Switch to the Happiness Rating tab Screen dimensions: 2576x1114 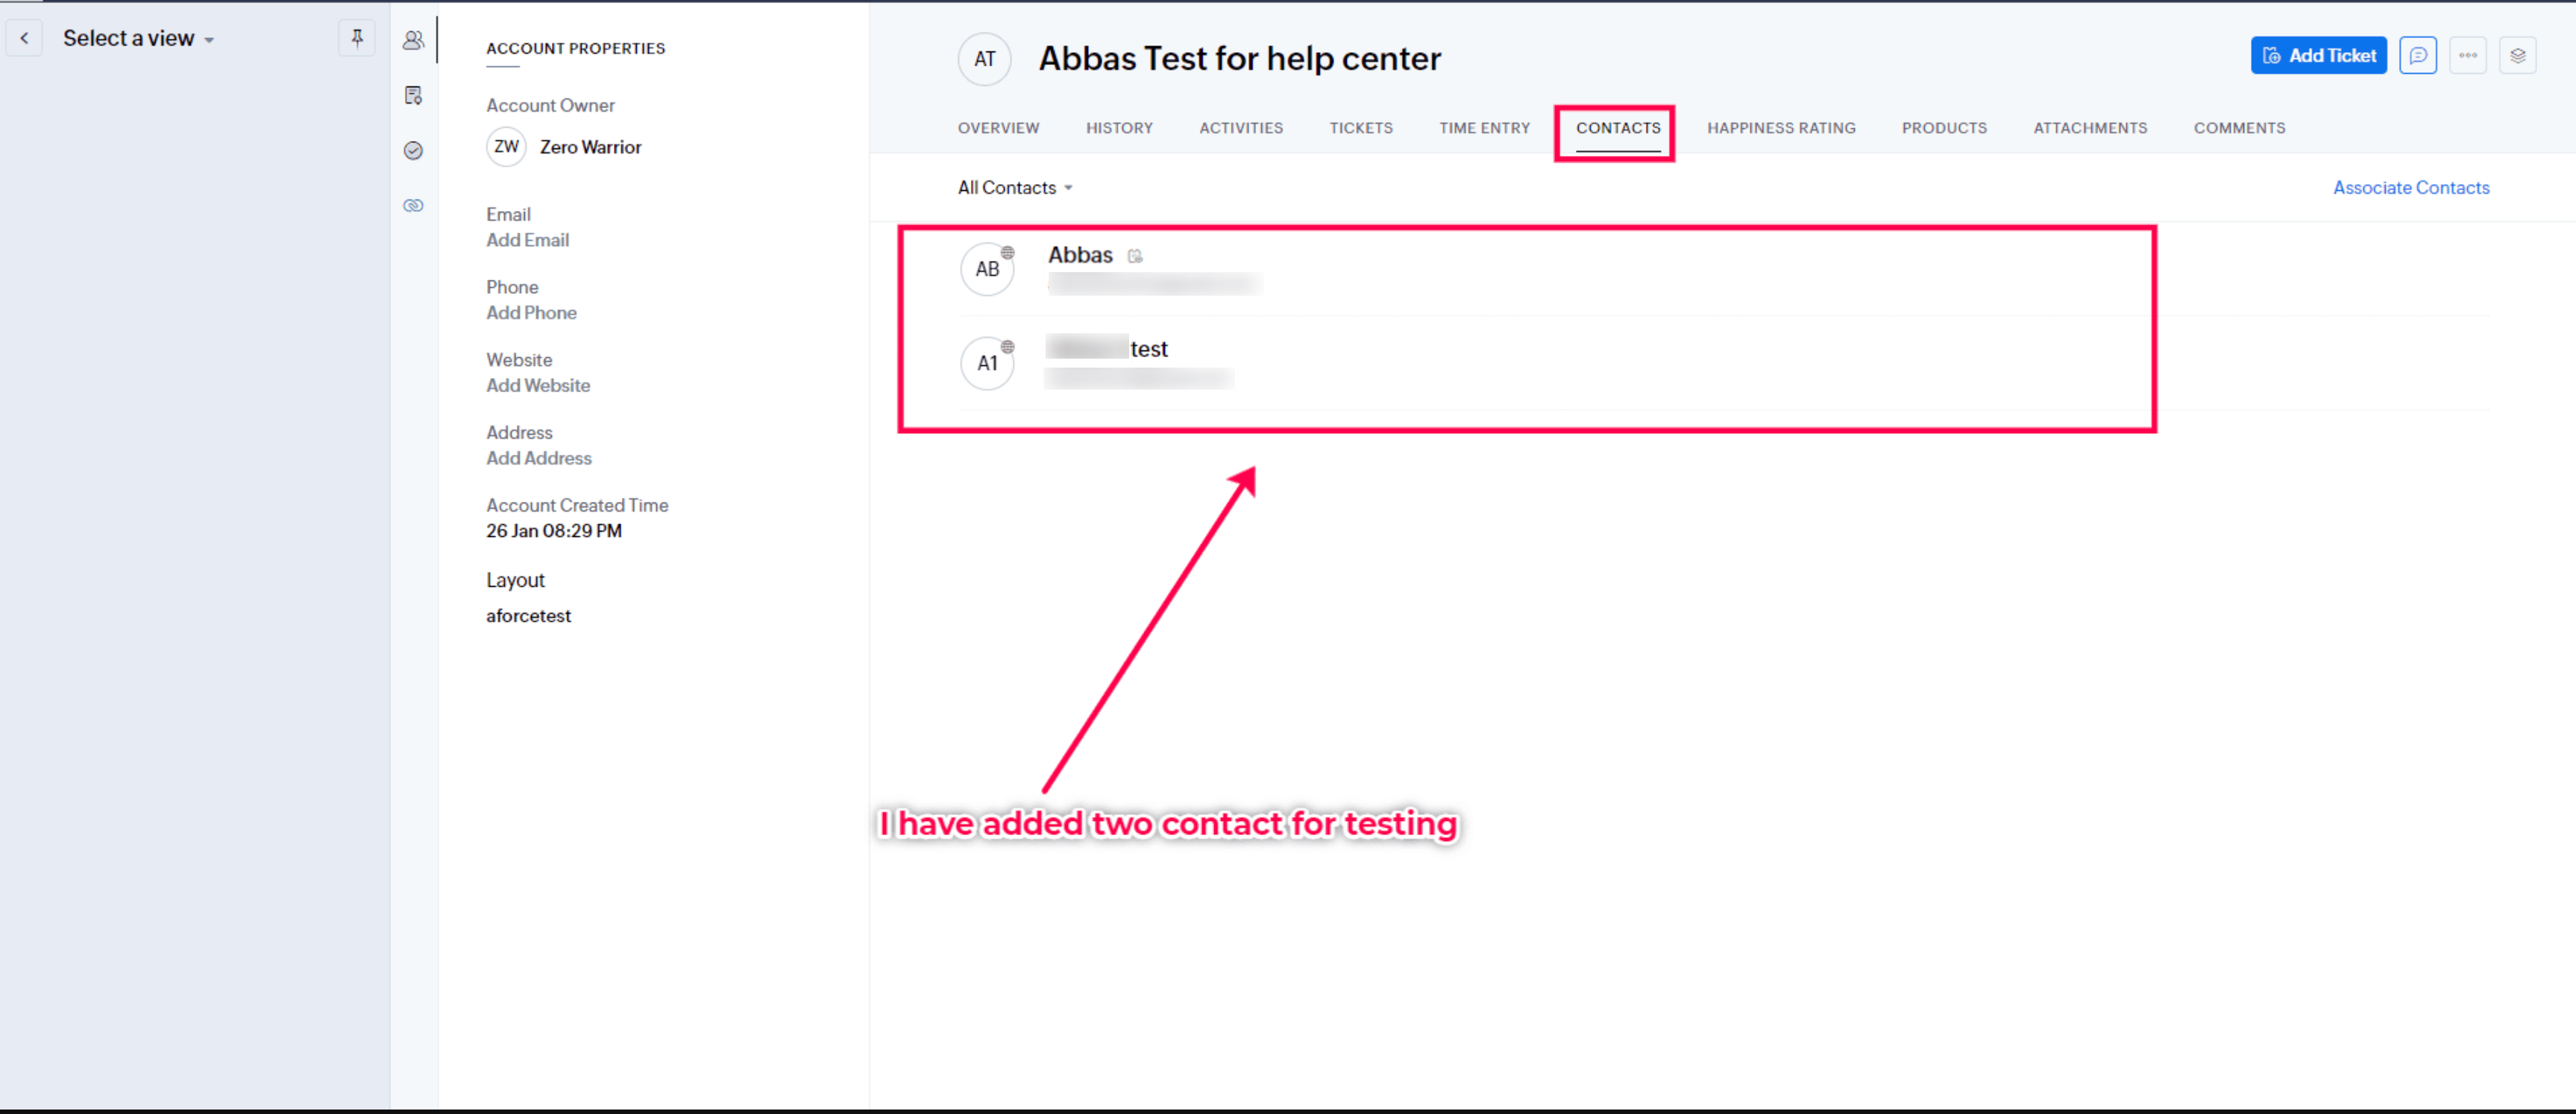tap(1781, 128)
